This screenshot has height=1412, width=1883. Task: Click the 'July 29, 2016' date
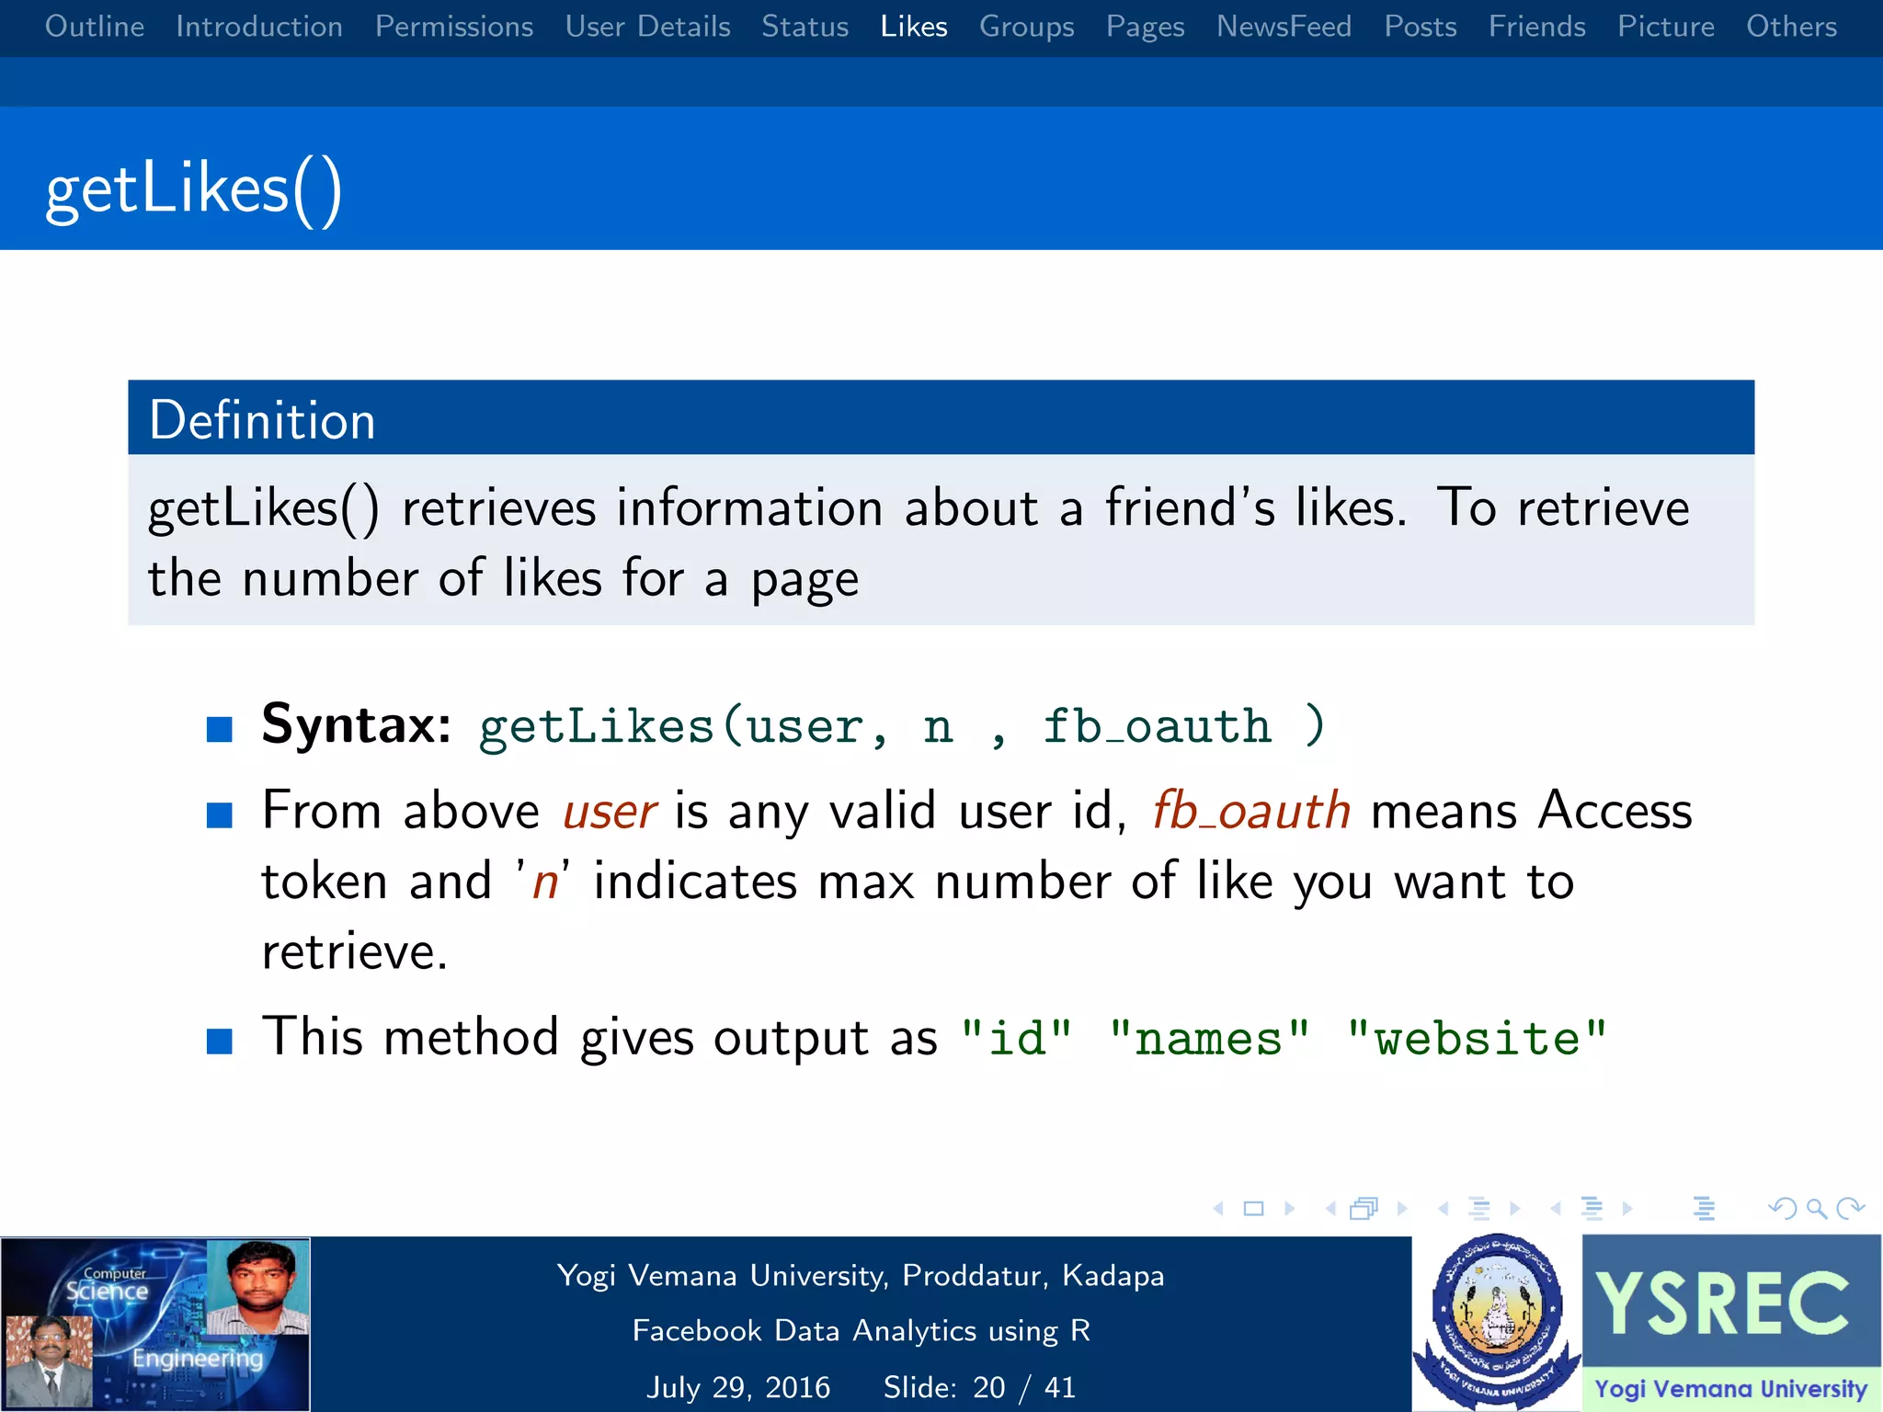(738, 1387)
